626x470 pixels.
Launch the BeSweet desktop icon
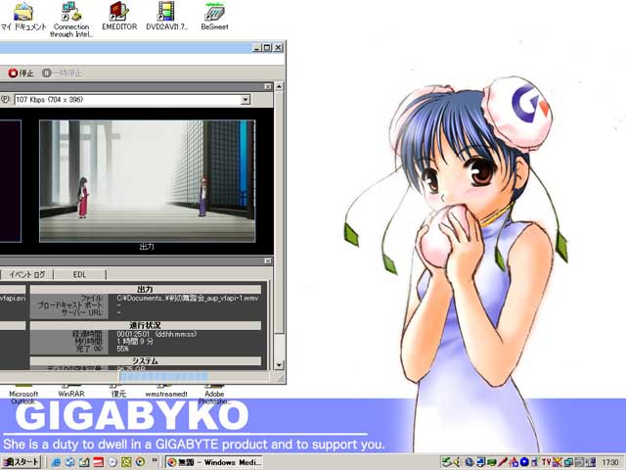pos(215,13)
